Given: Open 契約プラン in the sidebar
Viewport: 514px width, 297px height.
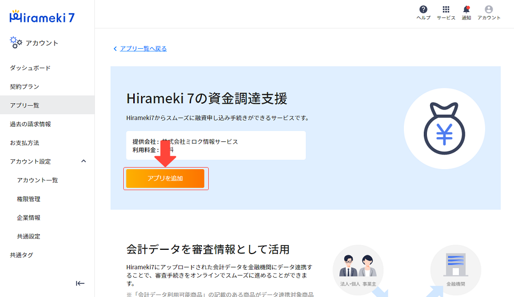Looking at the screenshot, I should point(47,86).
